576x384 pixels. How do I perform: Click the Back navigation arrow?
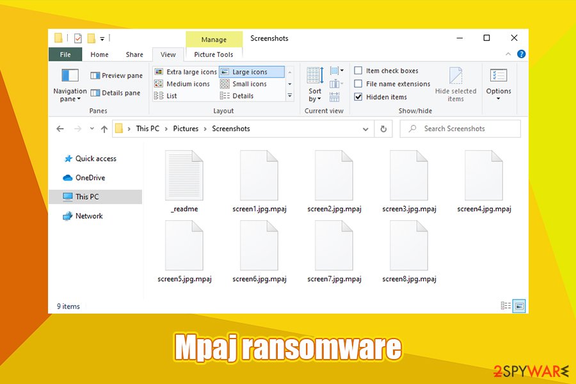(60, 129)
